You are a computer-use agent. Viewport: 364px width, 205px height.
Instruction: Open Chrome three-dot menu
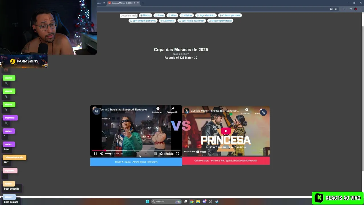(361, 9)
